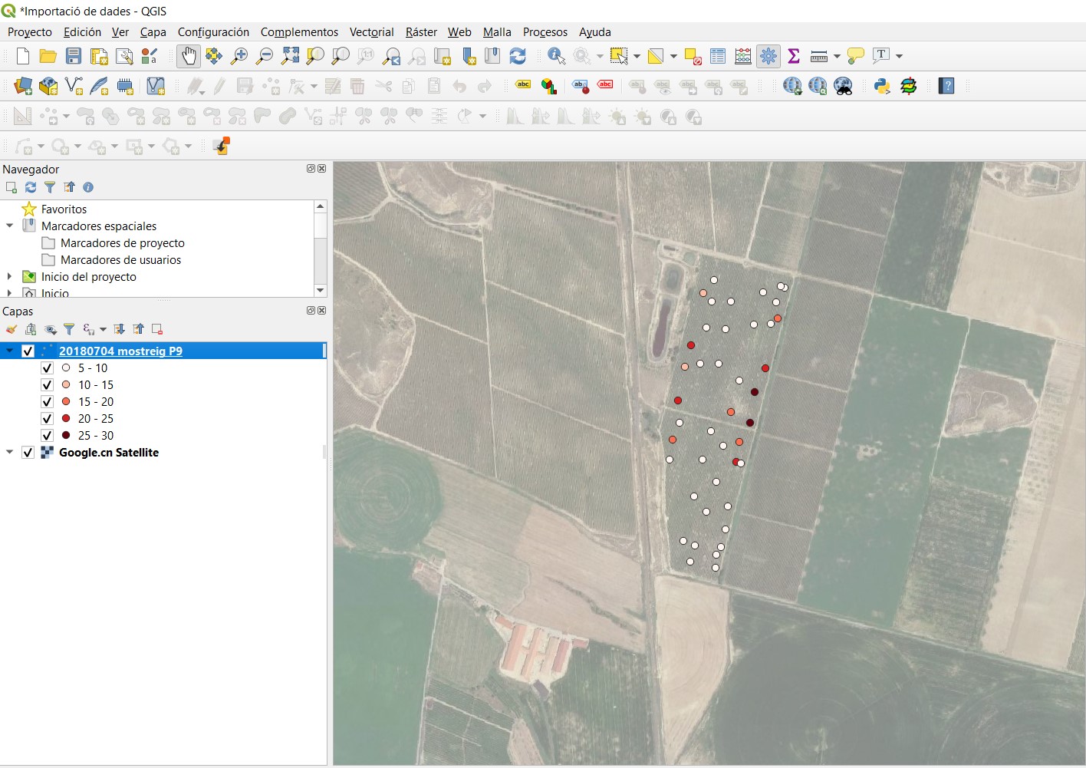Open the Complementos menu

[299, 32]
